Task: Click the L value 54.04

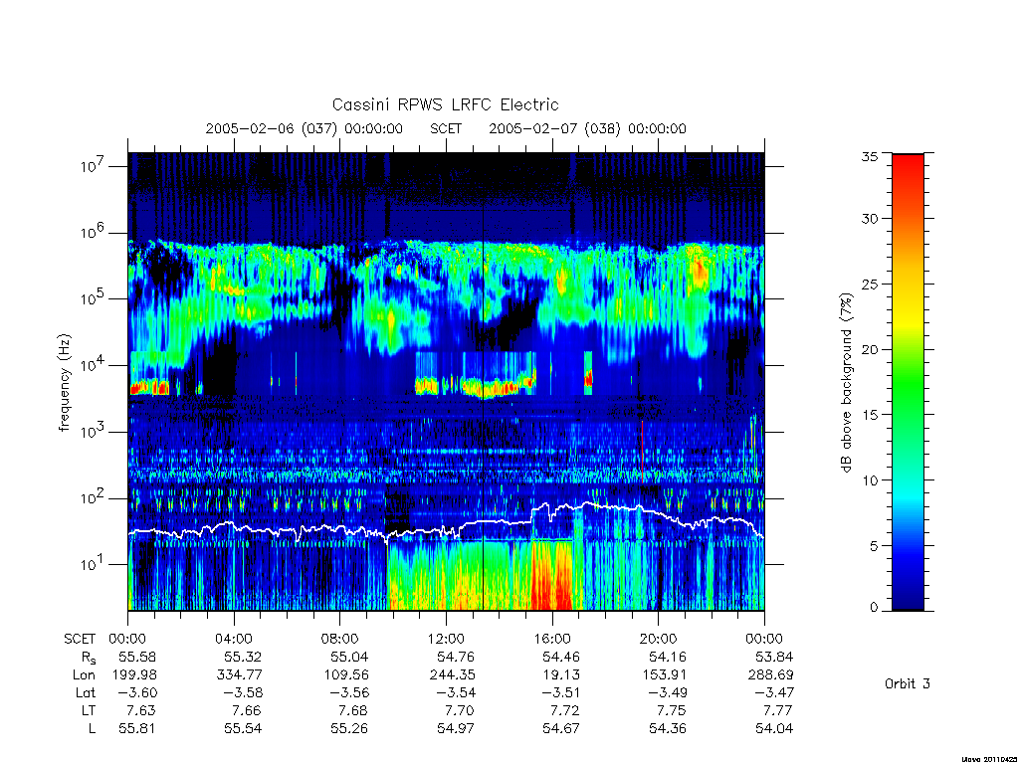Action: [774, 729]
